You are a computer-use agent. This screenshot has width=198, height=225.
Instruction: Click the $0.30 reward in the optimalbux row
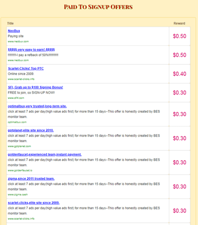click(x=180, y=114)
